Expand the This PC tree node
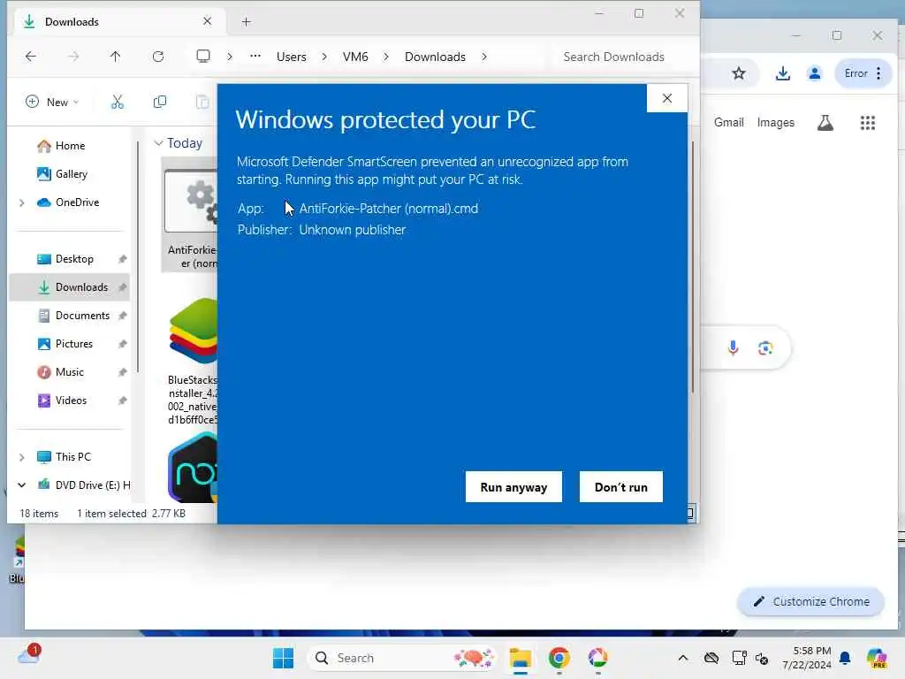 tap(21, 457)
